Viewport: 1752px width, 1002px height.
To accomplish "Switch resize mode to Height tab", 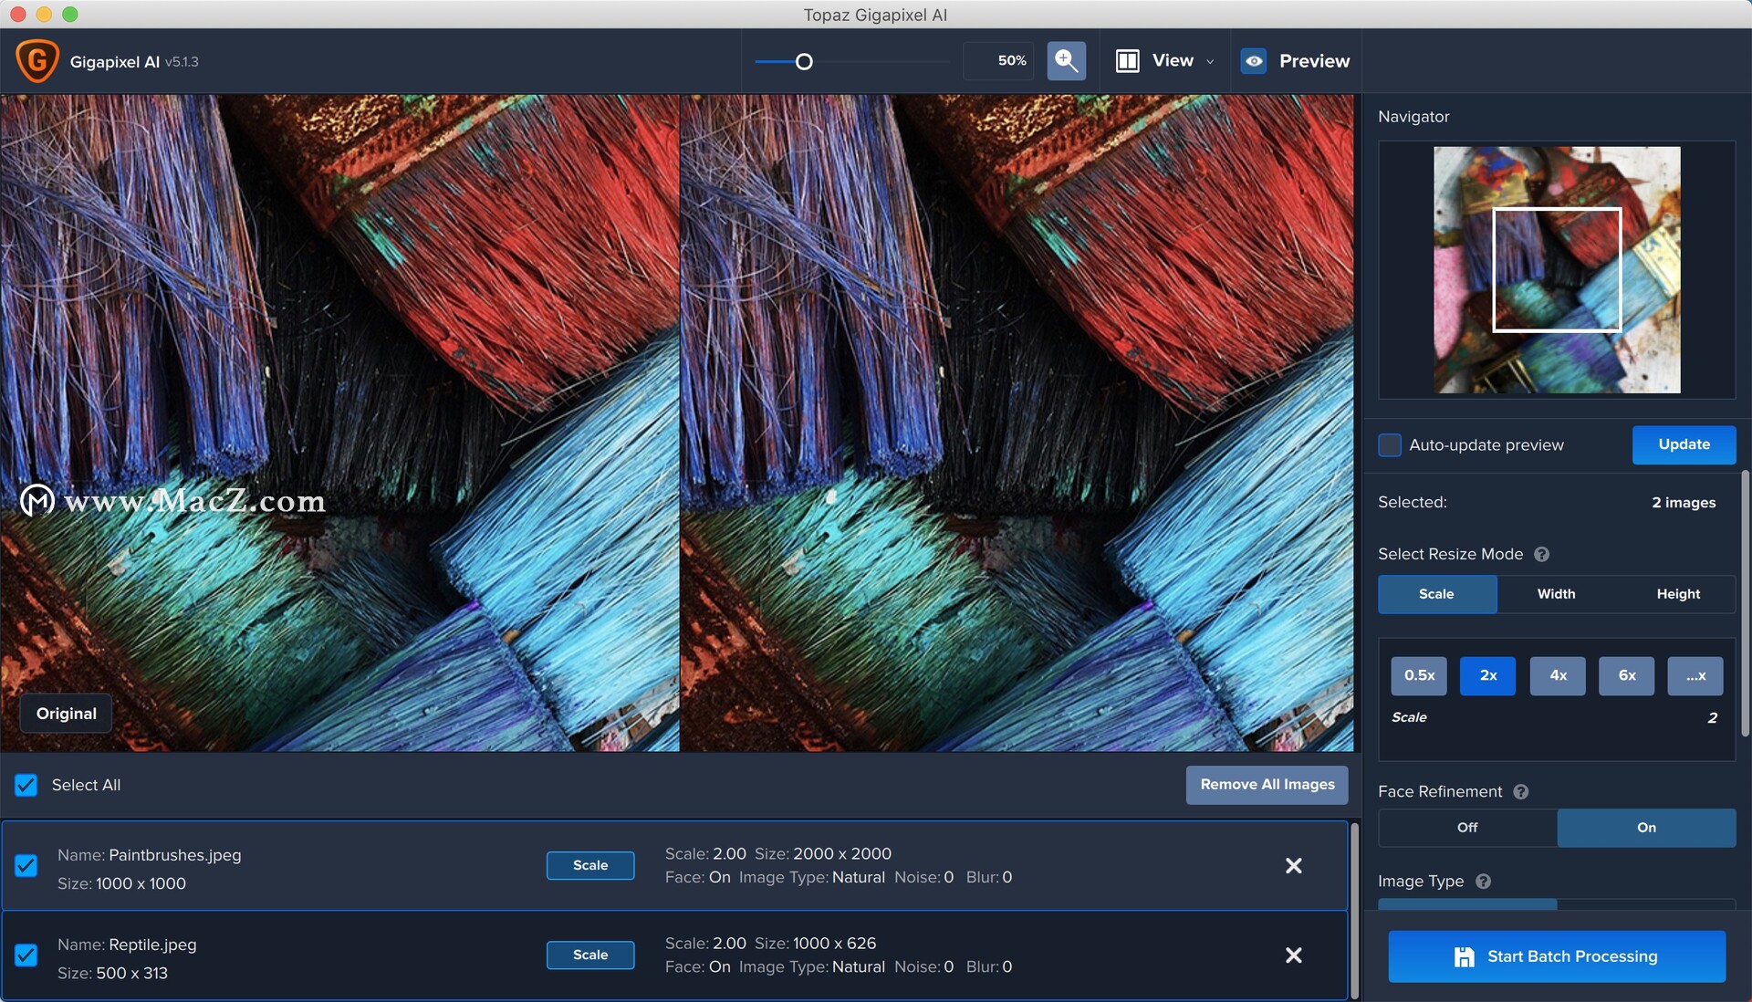I will (1677, 594).
